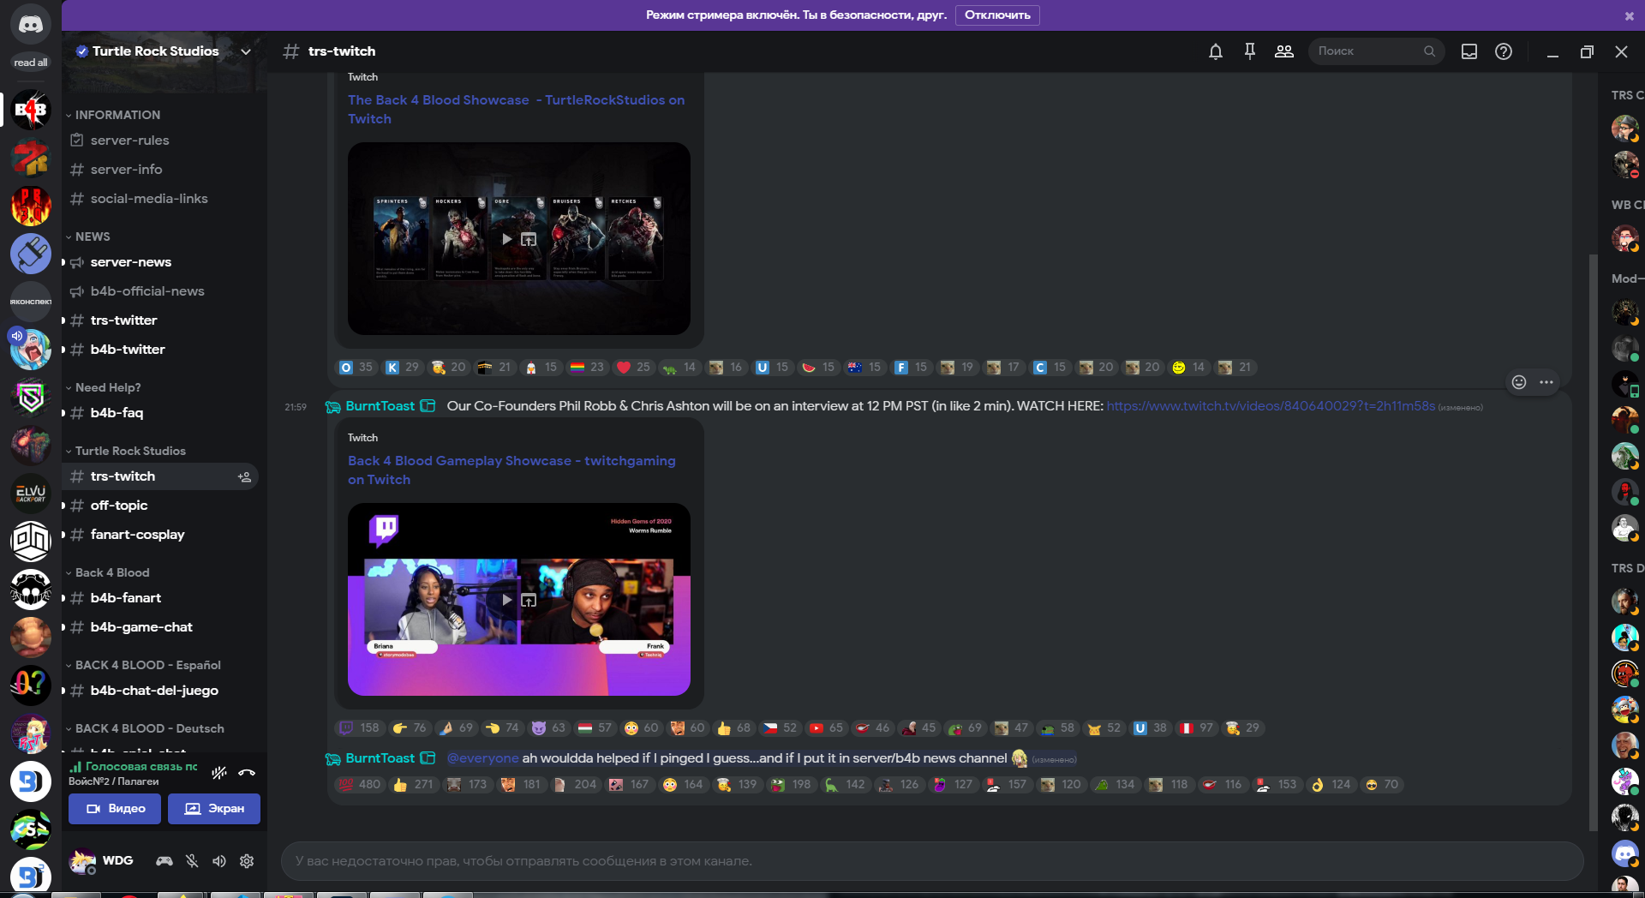Click the 'read all' Discord home icon
Viewport: 1645px width, 898px height.
(31, 24)
